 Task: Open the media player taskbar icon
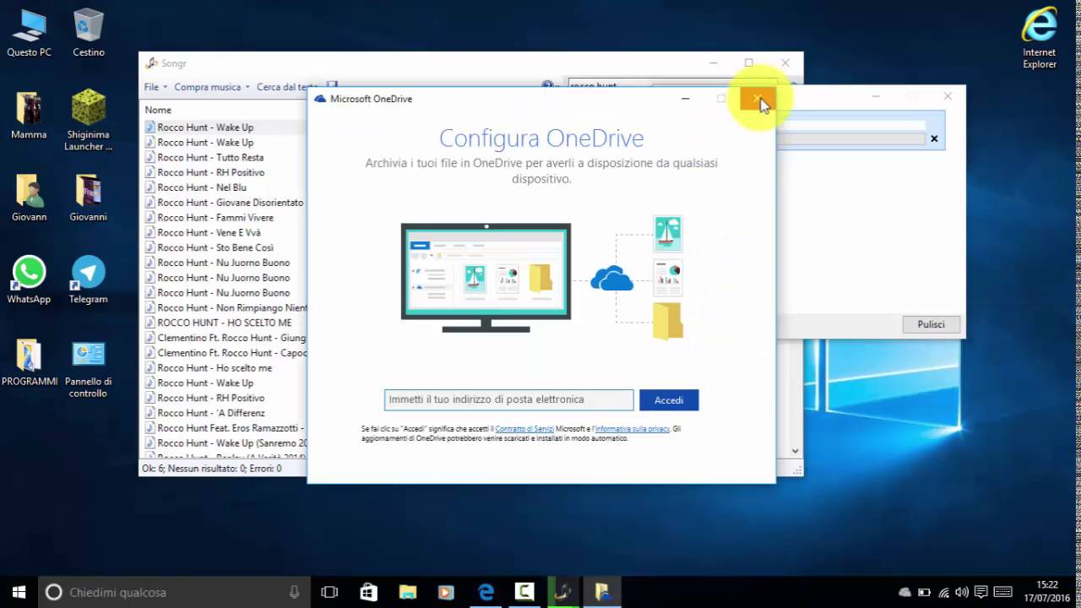[x=447, y=592]
